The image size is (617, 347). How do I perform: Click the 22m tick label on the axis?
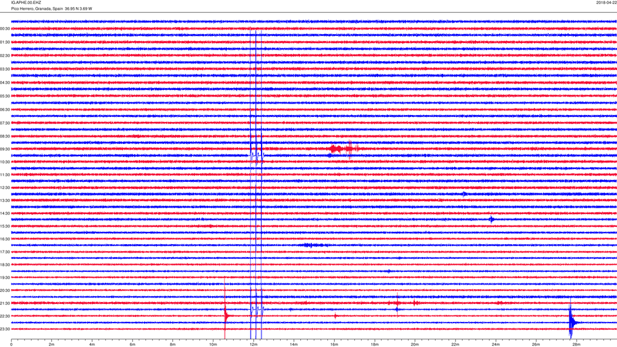click(x=455, y=344)
